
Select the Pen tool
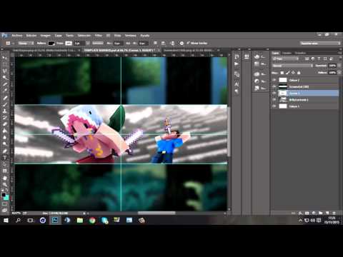(x=4, y=151)
